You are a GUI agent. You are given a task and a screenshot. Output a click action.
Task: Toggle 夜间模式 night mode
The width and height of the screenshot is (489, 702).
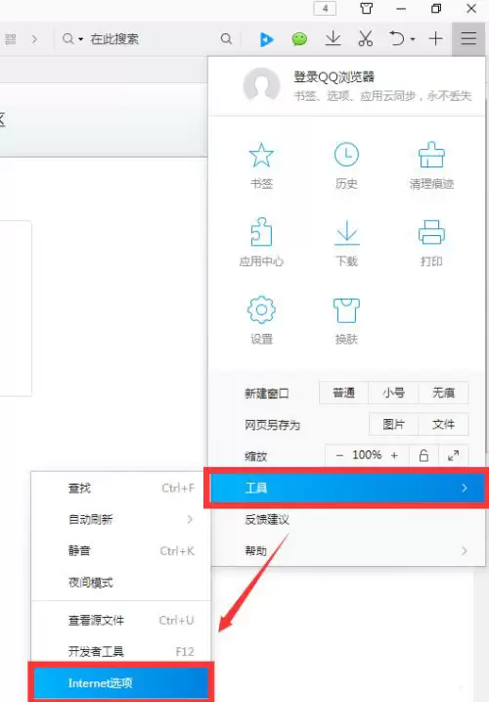pos(121,582)
